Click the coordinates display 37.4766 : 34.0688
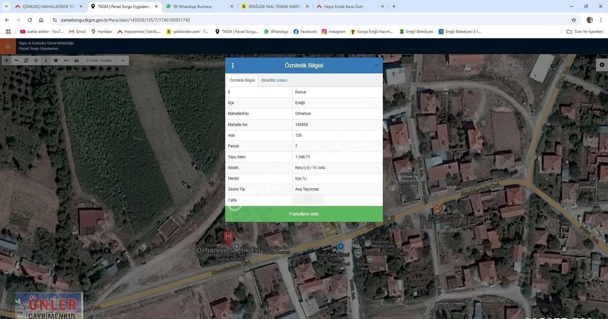The image size is (608, 319). (99, 60)
